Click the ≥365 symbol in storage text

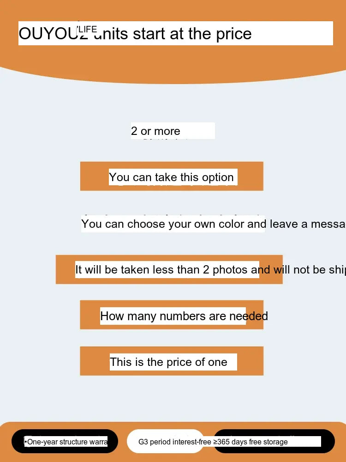coord(221,442)
